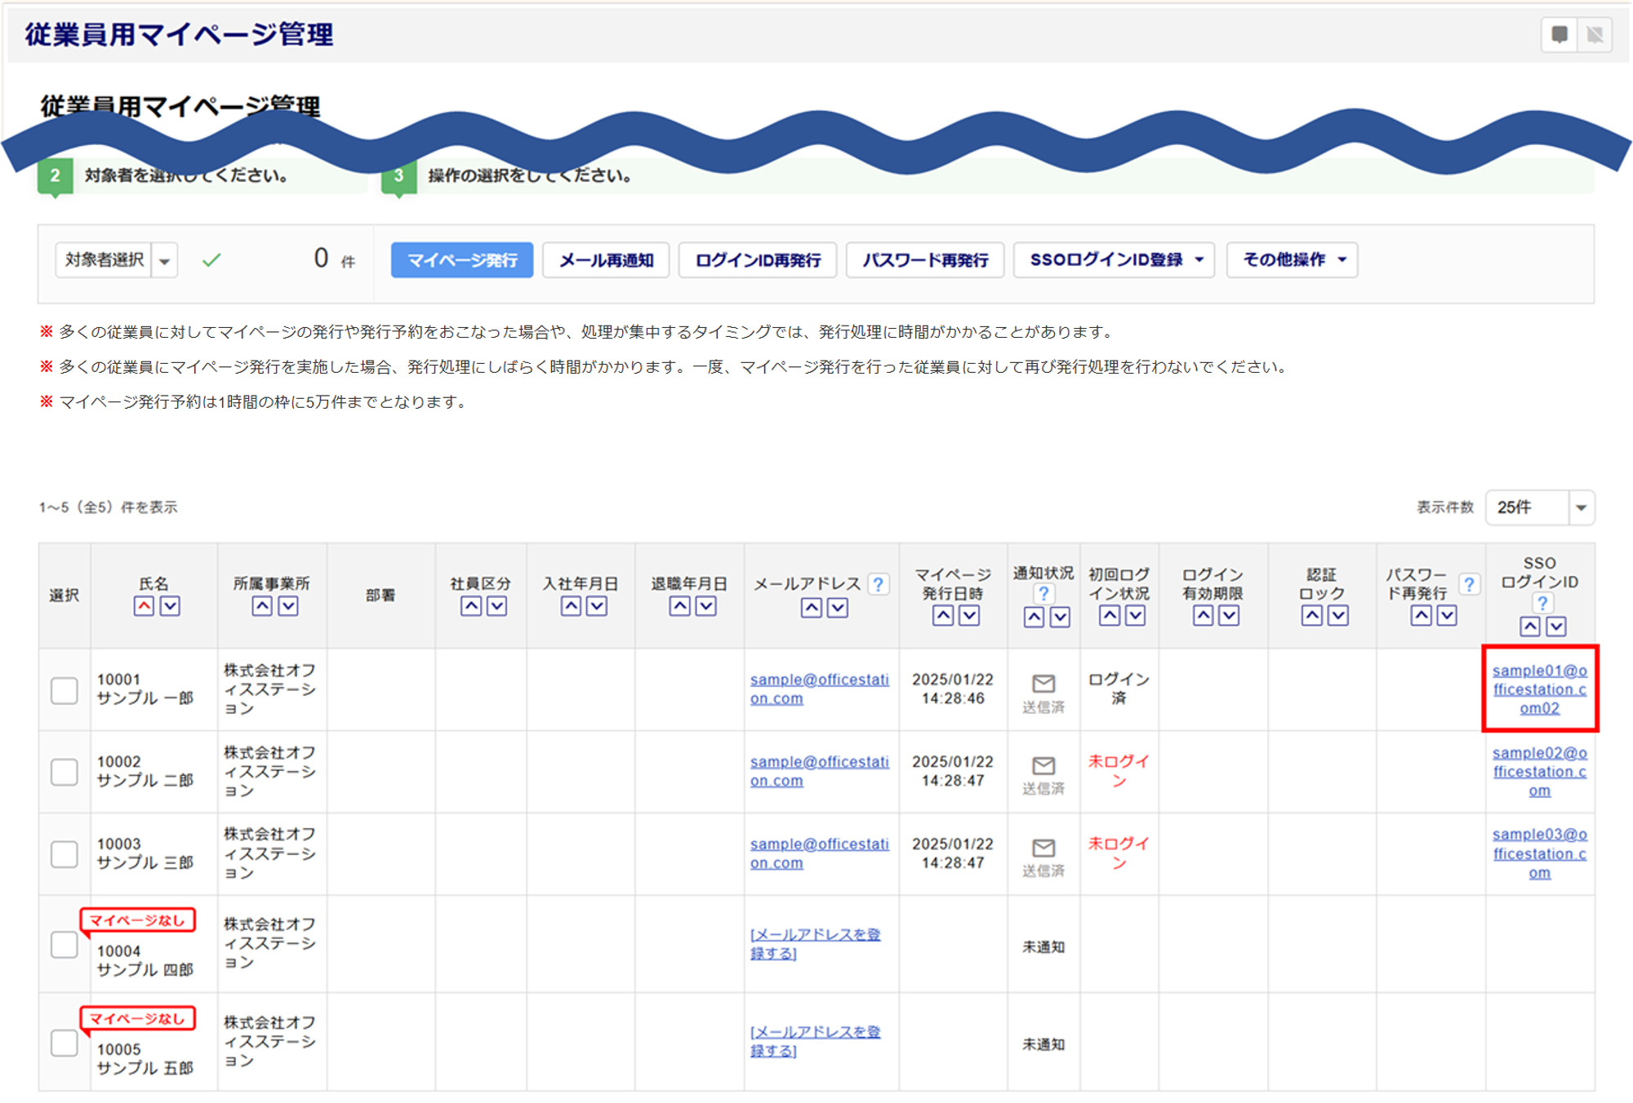The height and width of the screenshot is (1103, 1633).
Task: Click the パスワード再発行 button
Action: pos(924,260)
